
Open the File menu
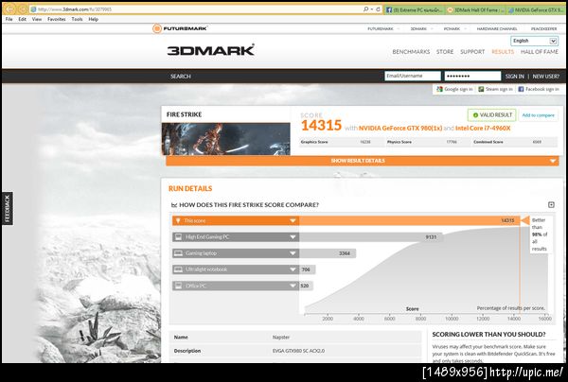coord(9,19)
